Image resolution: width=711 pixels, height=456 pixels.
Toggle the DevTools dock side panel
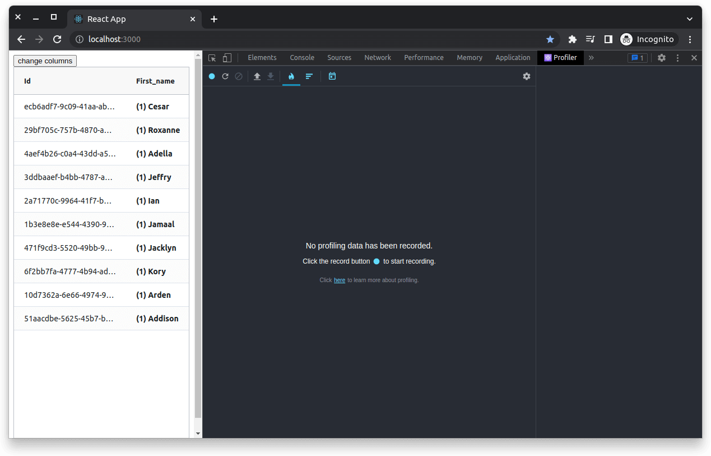608,39
